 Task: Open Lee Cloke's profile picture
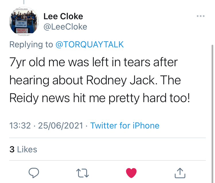coord(24,23)
